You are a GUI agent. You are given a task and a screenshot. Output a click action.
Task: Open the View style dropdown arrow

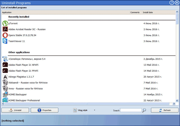[94, 110]
